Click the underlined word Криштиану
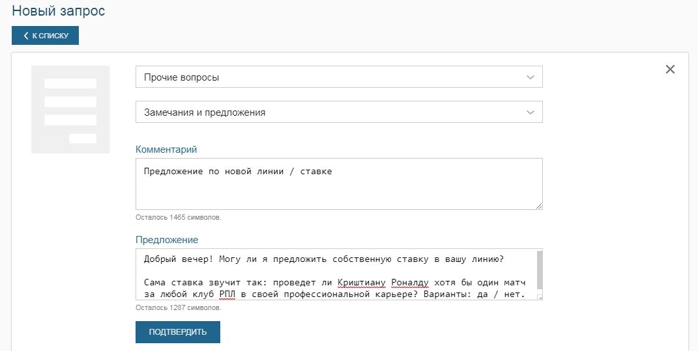The image size is (698, 351). point(360,283)
